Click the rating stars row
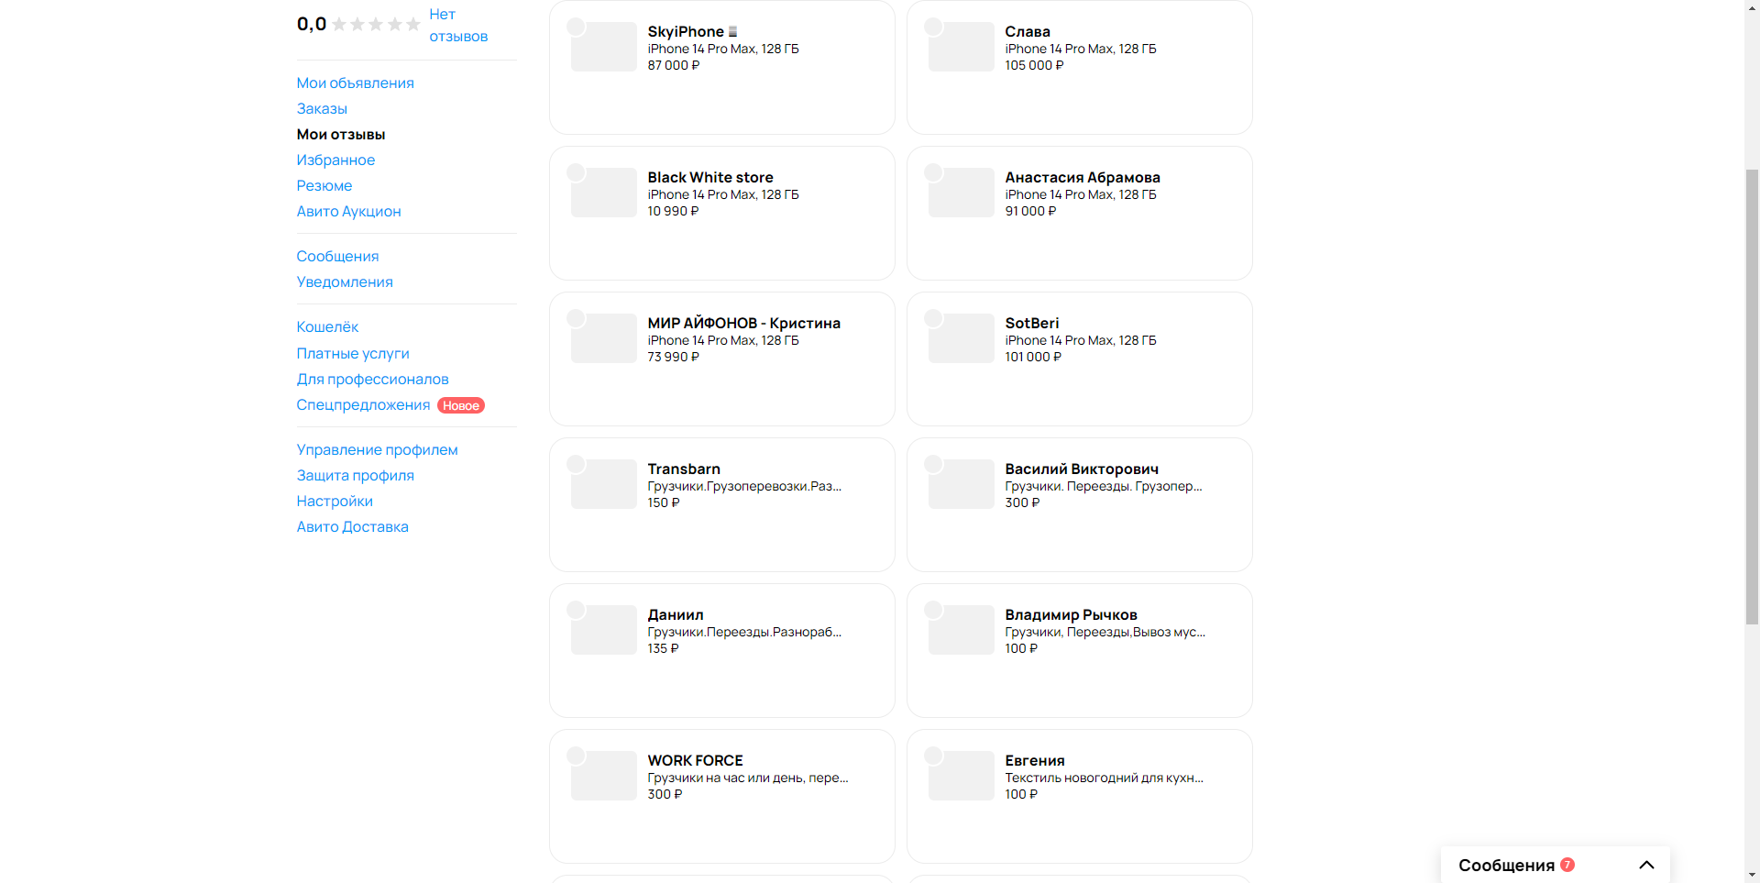 (x=376, y=24)
